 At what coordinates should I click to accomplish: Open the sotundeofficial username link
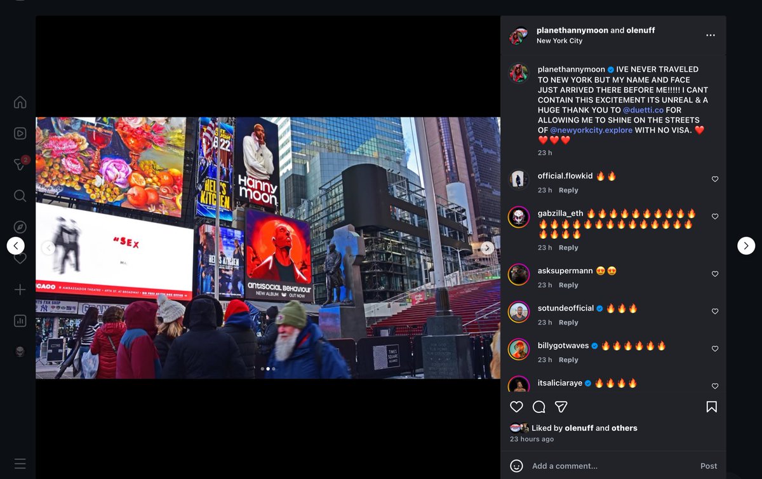566,308
